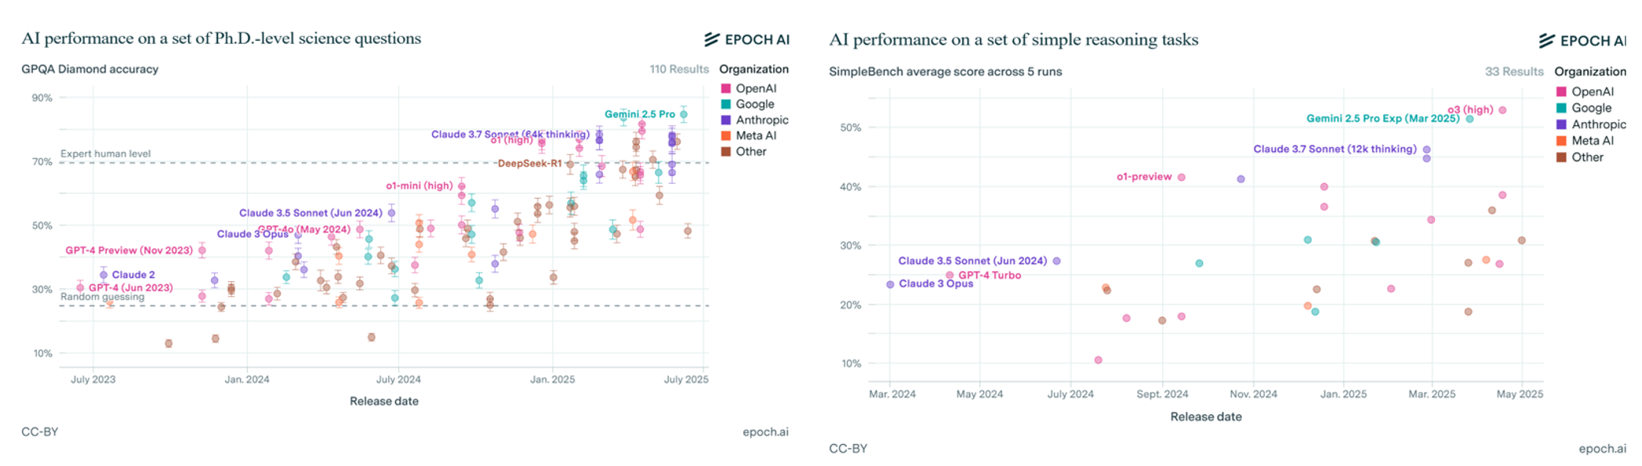1642x466 pixels.
Task: Select the o1-preview data point on the SimpleBench chart
Action: point(1182,177)
